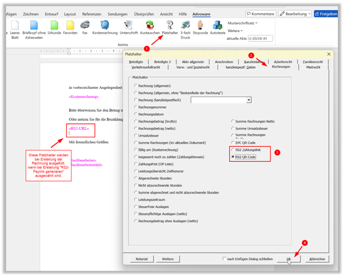Select Rechnungsbetrag (netto) radio button
The height and width of the screenshot is (277, 344).
[136, 128]
